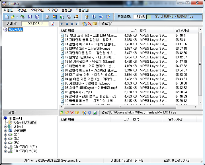Click the image path field showing /

pyautogui.click(x=156, y=24)
